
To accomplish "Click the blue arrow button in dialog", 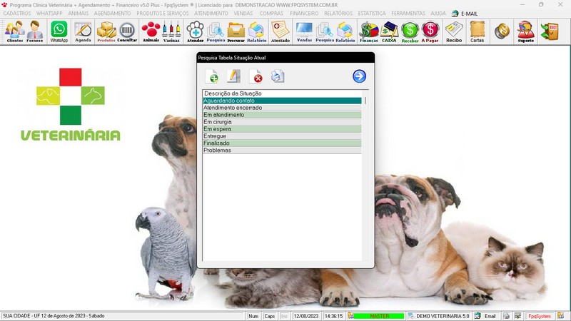I will click(x=359, y=76).
